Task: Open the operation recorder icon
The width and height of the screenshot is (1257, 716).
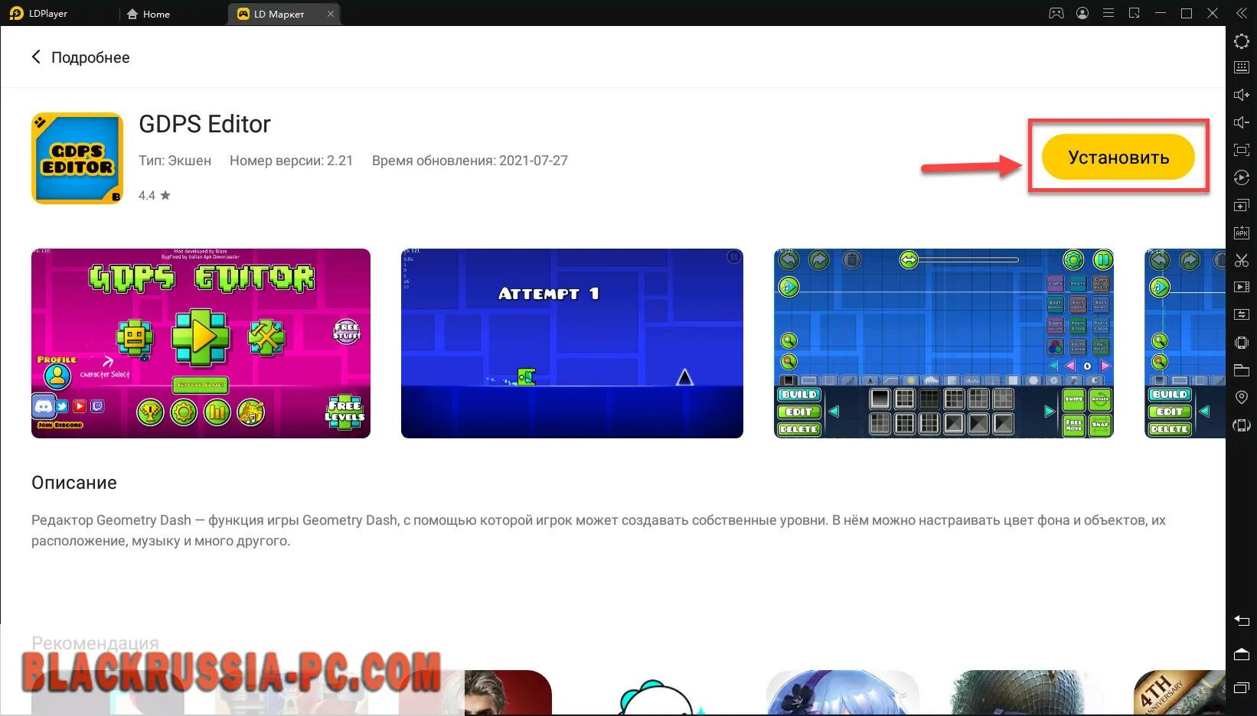Action: [1242, 177]
